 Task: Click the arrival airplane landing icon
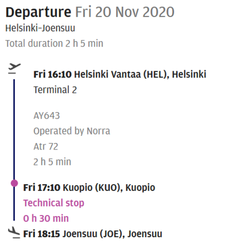(14, 233)
